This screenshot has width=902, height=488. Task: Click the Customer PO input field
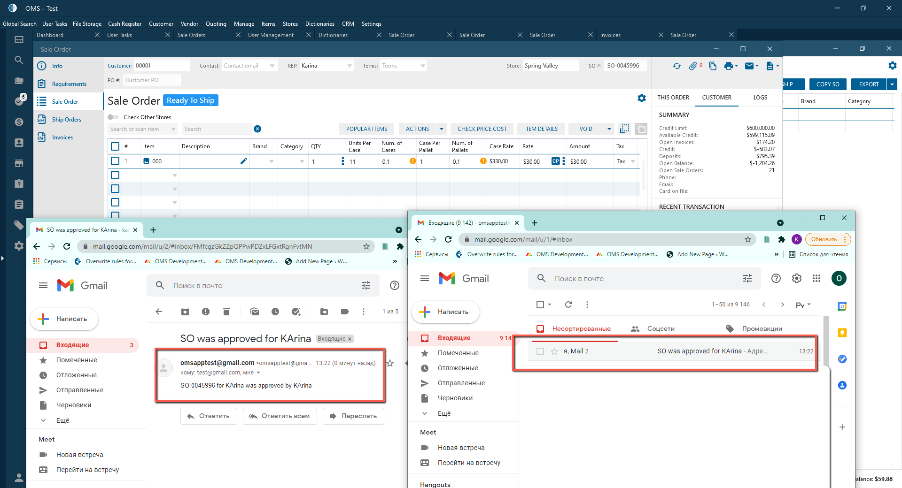[x=151, y=80]
